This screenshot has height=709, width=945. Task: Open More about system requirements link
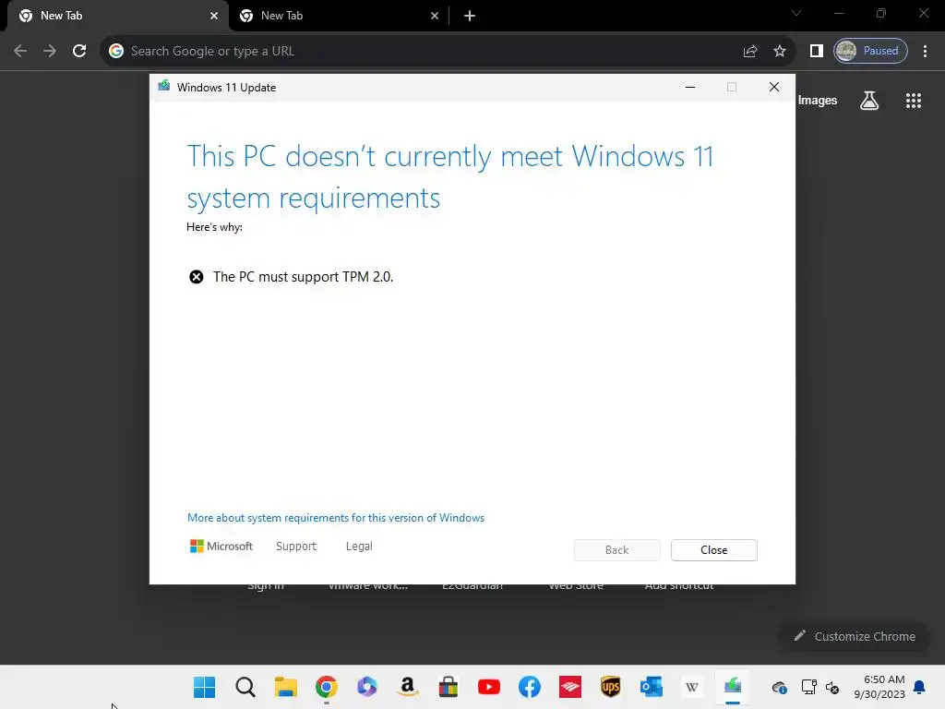click(336, 518)
